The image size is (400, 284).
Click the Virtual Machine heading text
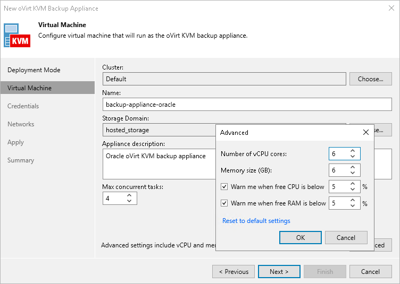[62, 25]
